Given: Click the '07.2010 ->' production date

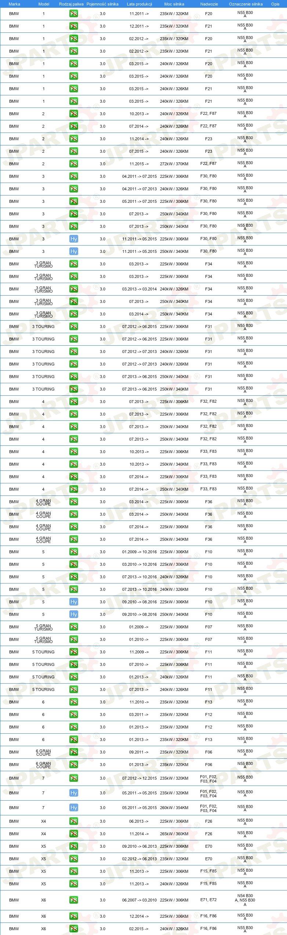Looking at the screenshot, I should pyautogui.click(x=139, y=664).
